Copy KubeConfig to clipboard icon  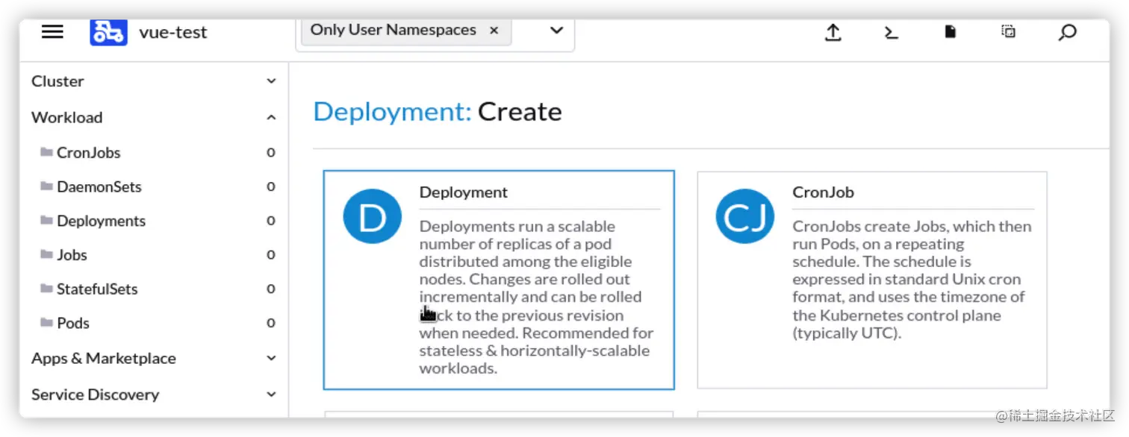click(1008, 31)
